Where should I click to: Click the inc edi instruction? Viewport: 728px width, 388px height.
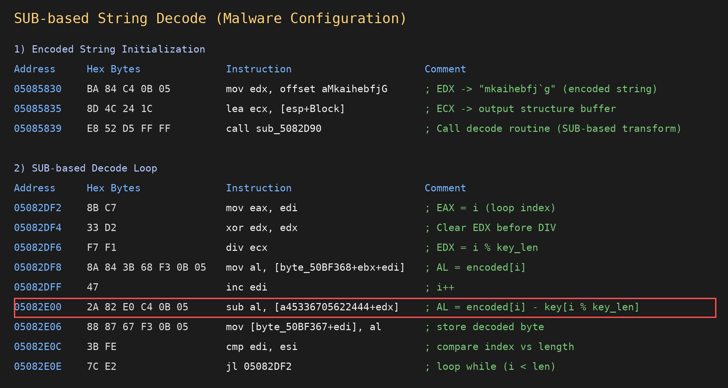(x=246, y=287)
